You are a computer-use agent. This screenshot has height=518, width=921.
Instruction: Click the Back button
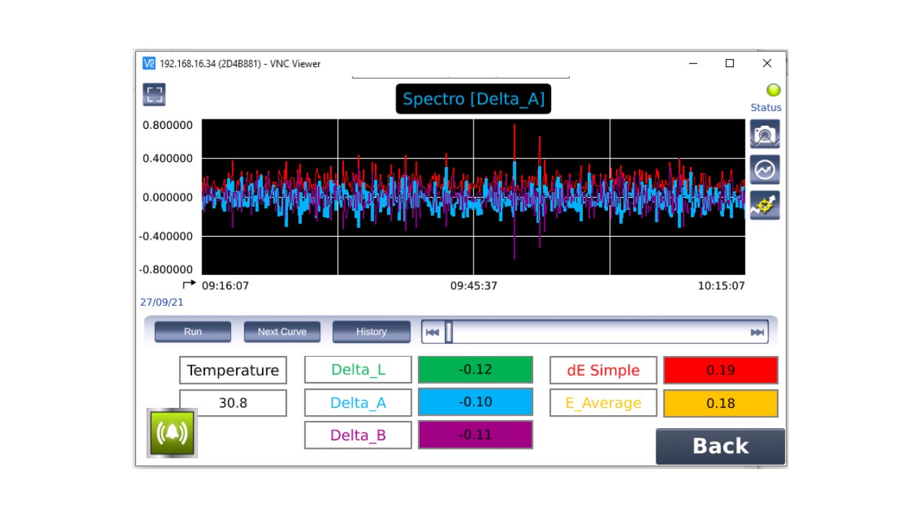[720, 446]
